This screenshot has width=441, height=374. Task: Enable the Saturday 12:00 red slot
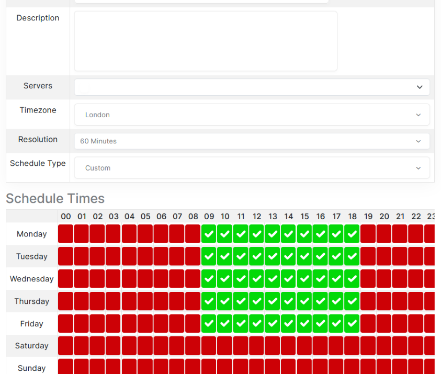pos(257,346)
